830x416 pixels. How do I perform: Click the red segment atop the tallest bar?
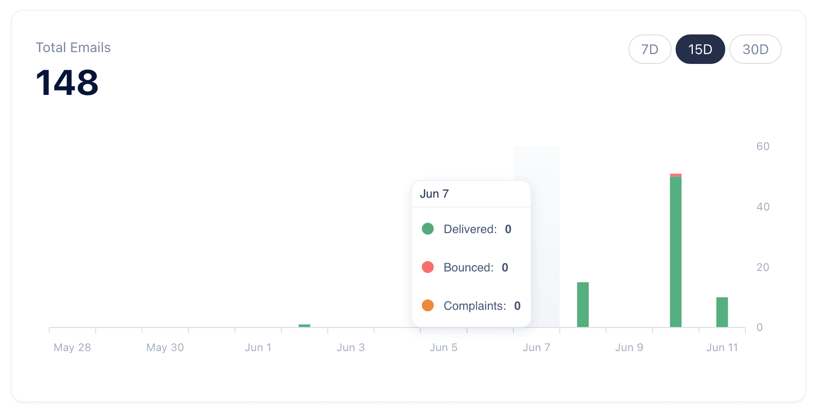coord(676,175)
